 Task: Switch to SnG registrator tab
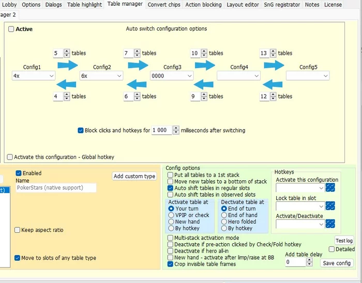pyautogui.click(x=282, y=5)
